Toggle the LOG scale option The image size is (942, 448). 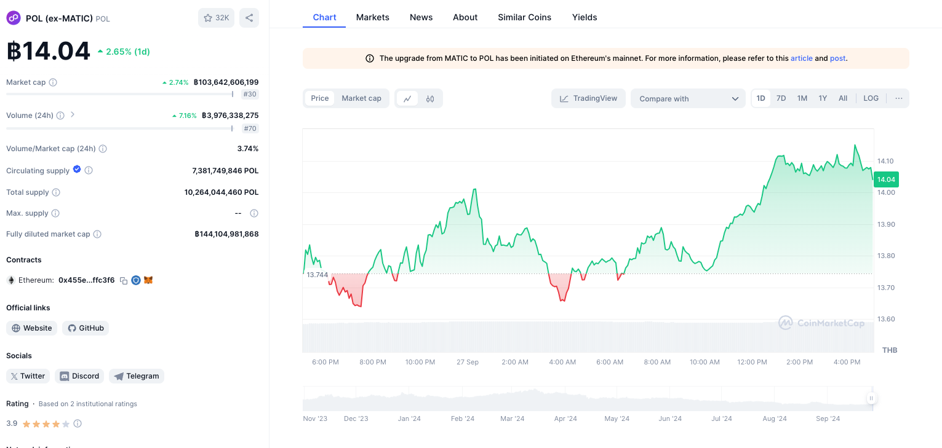pos(871,98)
